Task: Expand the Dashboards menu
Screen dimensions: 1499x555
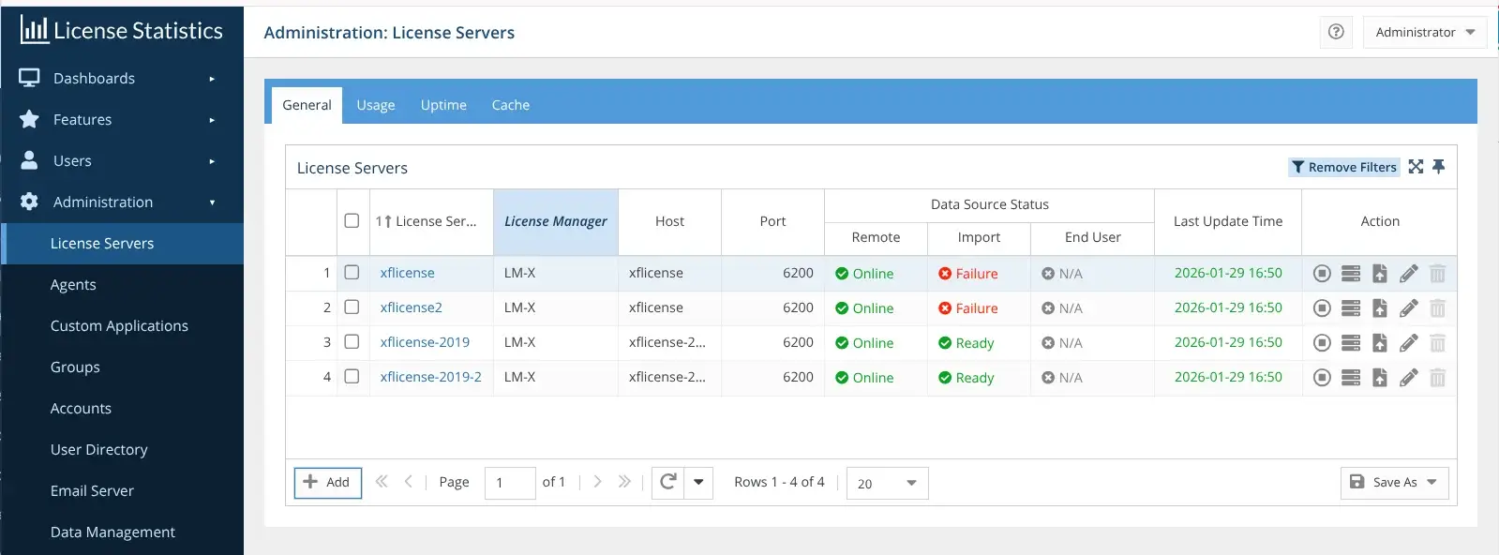Action: pos(122,79)
